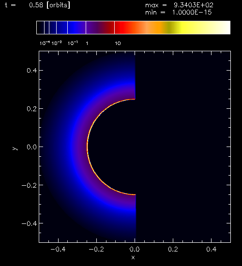Click the colorbar tick label 1
The width and height of the screenshot is (242, 266).
tap(87, 44)
